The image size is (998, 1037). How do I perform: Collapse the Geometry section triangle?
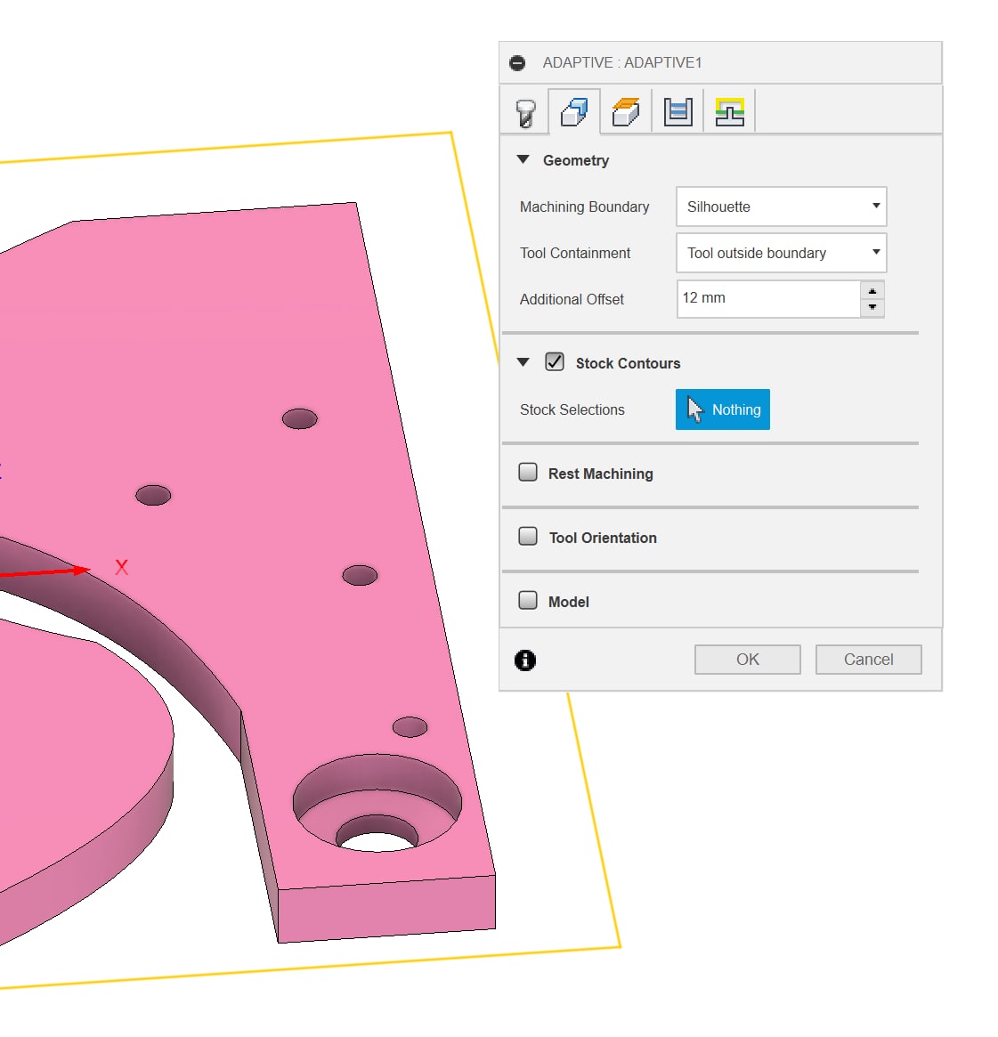point(523,159)
